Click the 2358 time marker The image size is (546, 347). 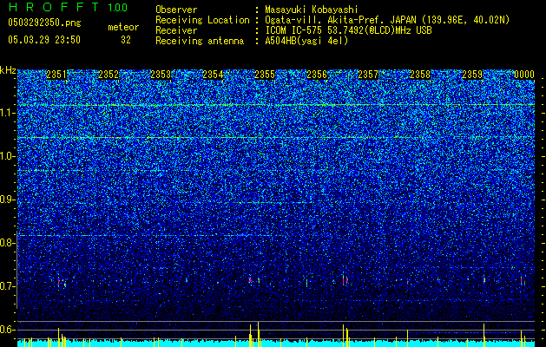click(x=420, y=75)
